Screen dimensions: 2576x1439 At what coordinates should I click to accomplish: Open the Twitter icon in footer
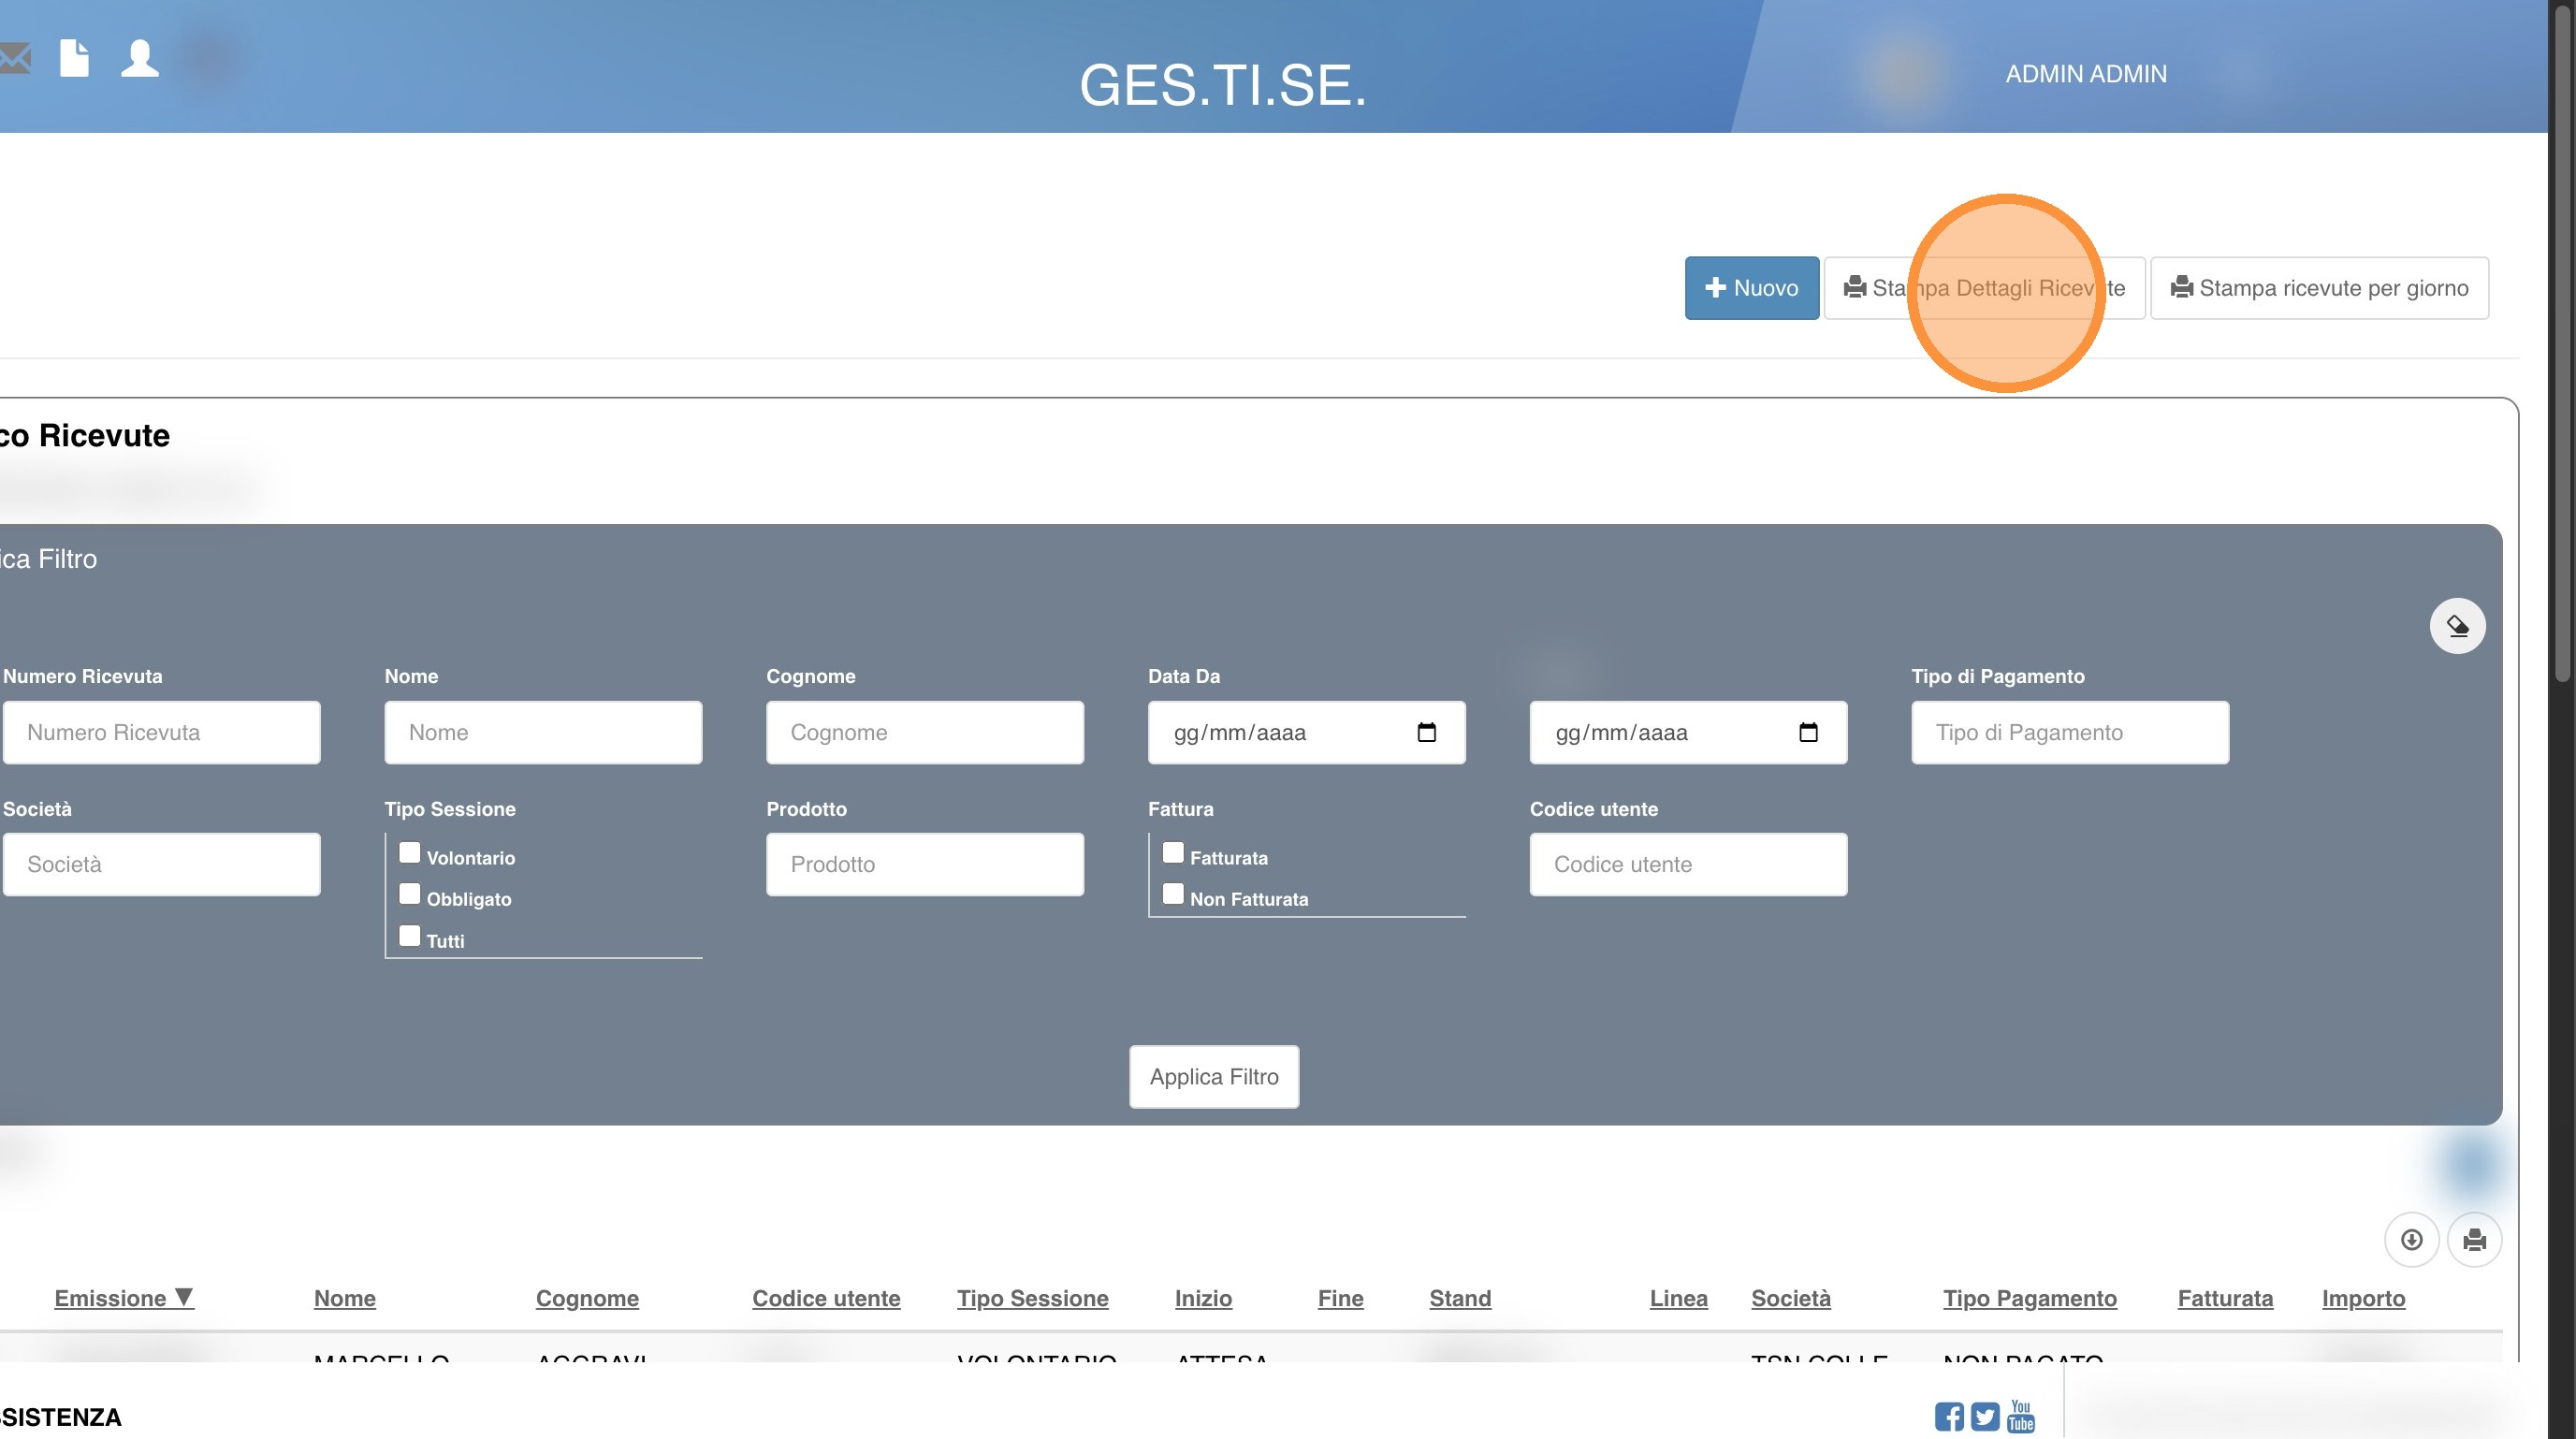coord(1985,1416)
